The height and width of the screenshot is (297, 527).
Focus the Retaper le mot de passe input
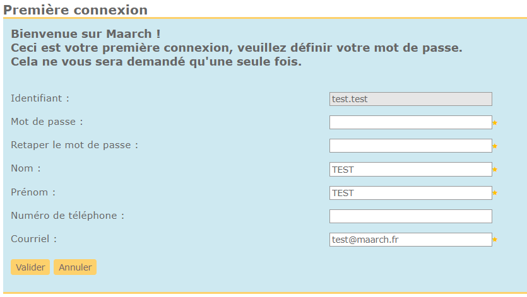pos(410,146)
